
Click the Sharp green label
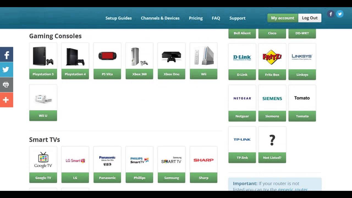tap(204, 178)
